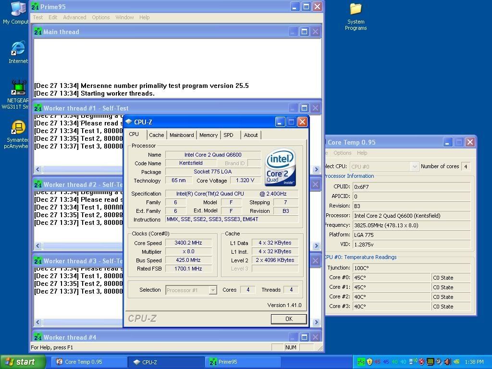This screenshot has height=369, width=492.
Task: Launch the Symantec pcAnywhere desktop icon
Action: tap(18, 128)
